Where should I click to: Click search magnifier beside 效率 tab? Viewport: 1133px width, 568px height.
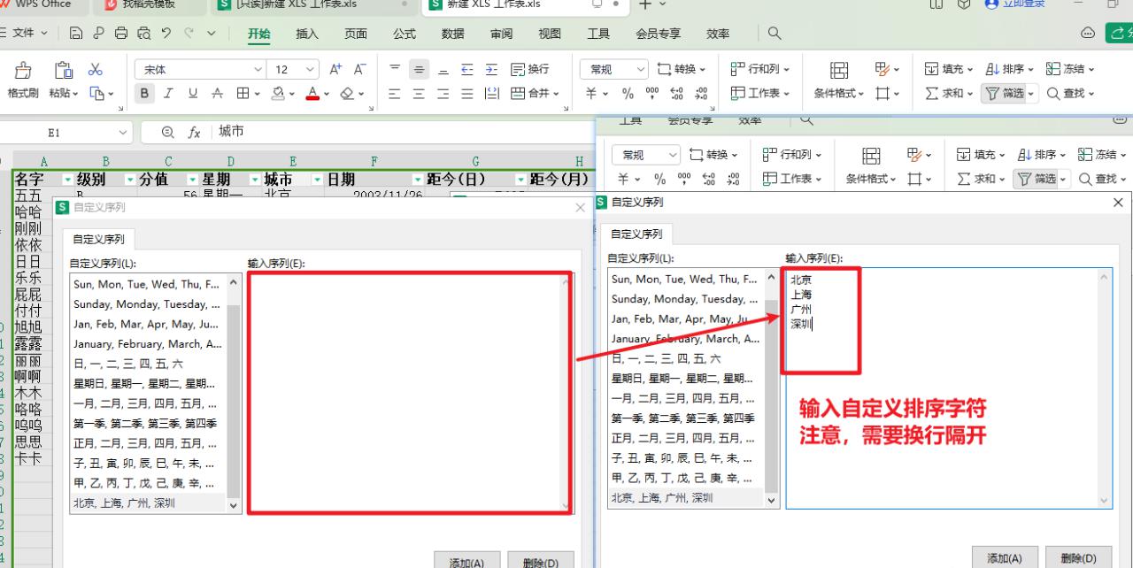coord(775,34)
